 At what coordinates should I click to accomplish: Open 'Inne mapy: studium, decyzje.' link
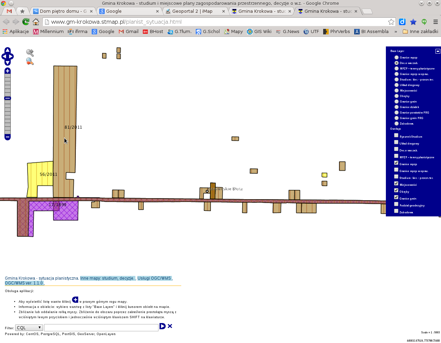click(x=108, y=278)
